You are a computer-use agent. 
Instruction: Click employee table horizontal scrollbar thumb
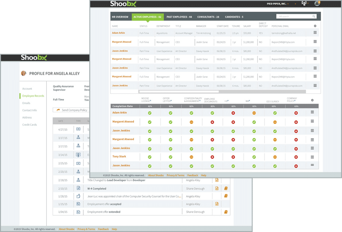179,92
